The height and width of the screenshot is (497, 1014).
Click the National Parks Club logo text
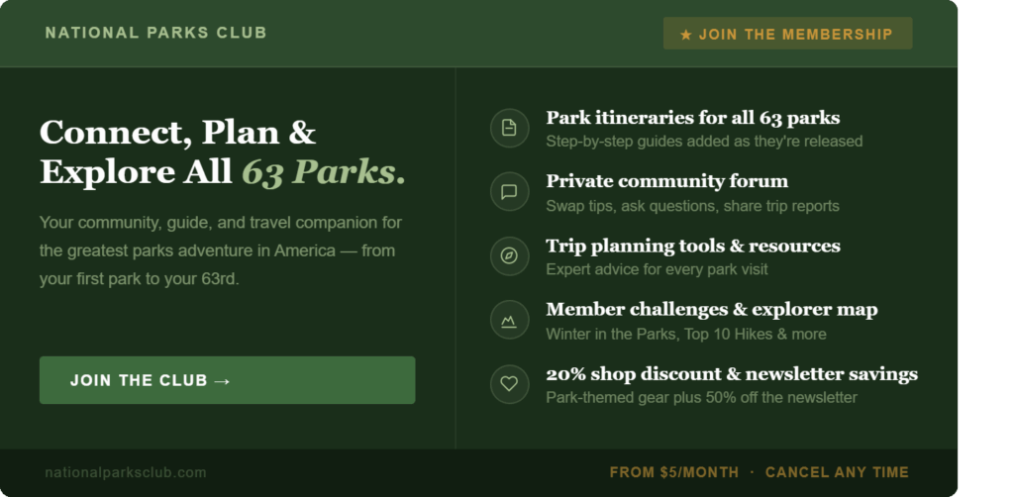155,33
